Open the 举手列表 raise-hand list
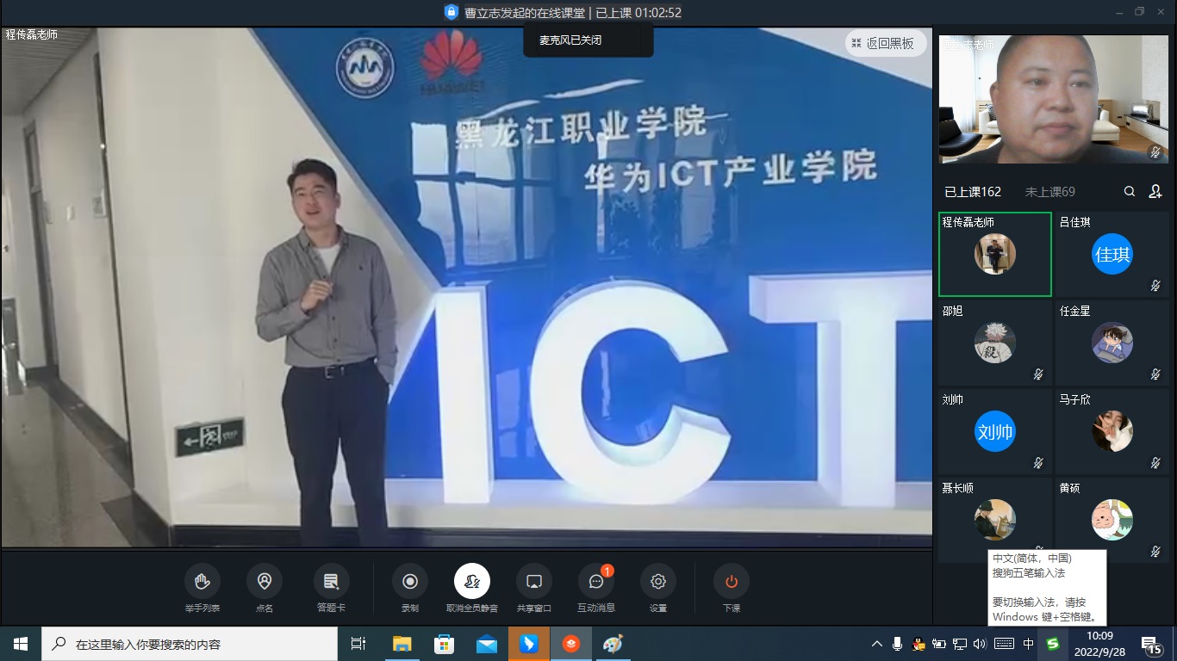This screenshot has height=661, width=1177. click(x=202, y=582)
